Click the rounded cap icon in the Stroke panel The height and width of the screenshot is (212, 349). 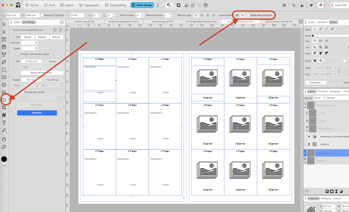315,41
